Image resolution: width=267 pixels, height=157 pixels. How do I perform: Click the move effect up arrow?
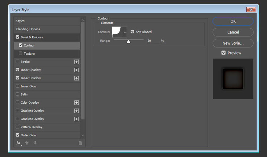coord(27,143)
